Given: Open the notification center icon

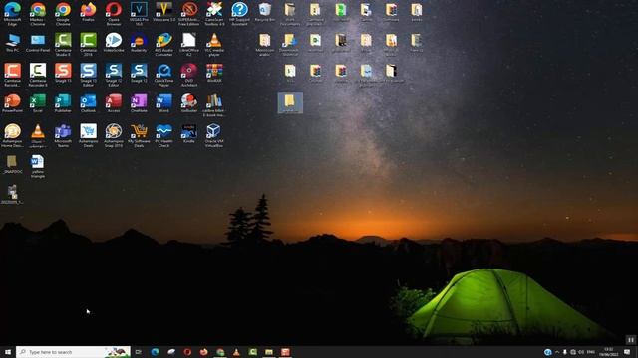Looking at the screenshot, I should (627, 352).
